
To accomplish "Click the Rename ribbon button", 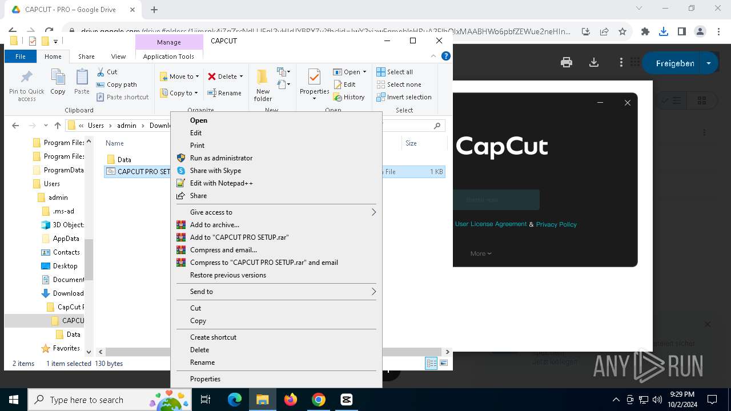I will [224, 93].
